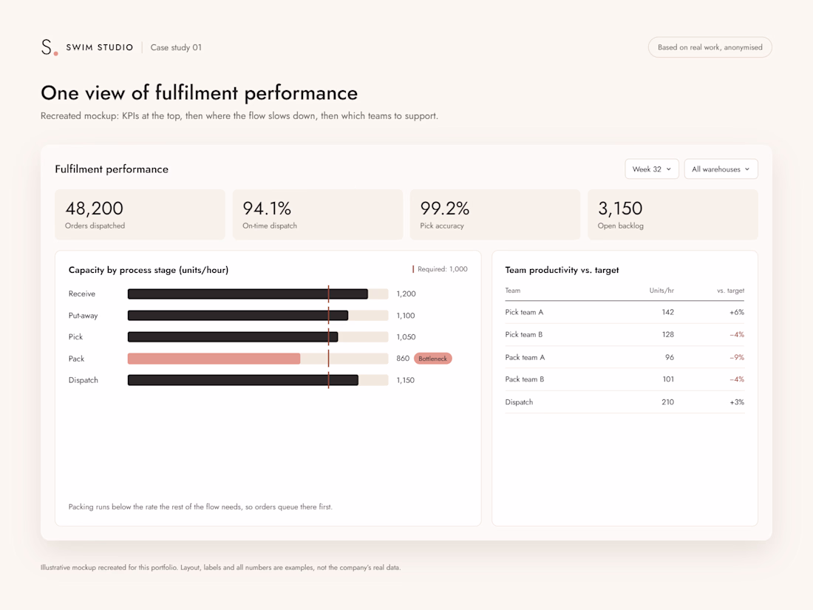Select the 94.1% On-time dispatch card
The image size is (813, 610).
tap(318, 214)
